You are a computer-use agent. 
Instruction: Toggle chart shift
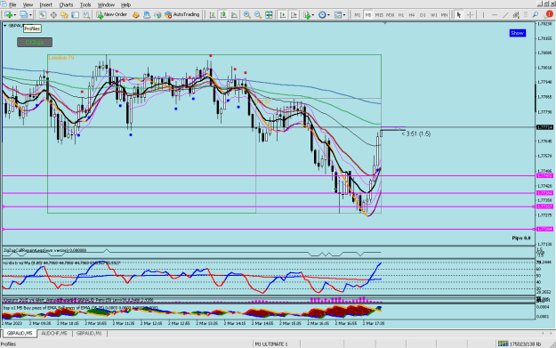[294, 15]
